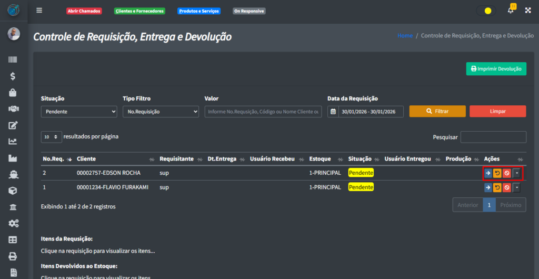The height and width of the screenshot is (279, 539).
Task: Open the Tipo Filtro dropdown
Action: point(161,112)
